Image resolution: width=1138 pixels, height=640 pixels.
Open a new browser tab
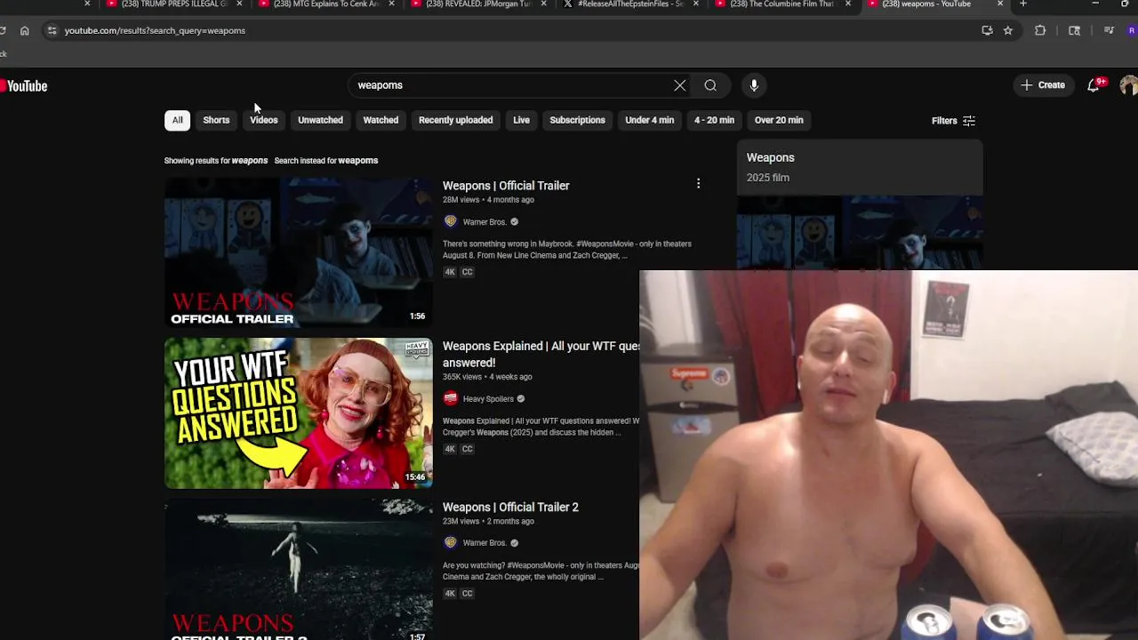(1023, 4)
